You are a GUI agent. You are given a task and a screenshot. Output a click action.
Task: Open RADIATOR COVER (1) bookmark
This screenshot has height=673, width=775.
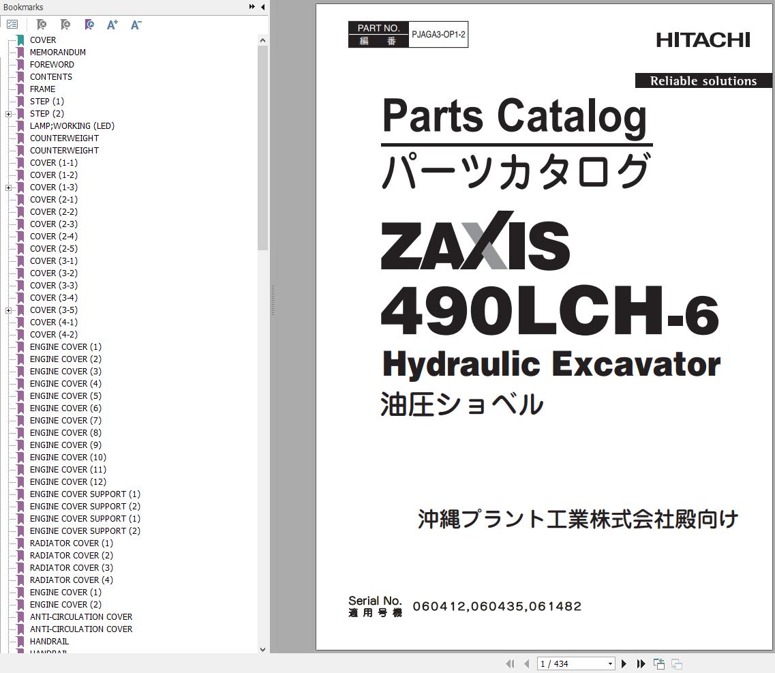(72, 543)
